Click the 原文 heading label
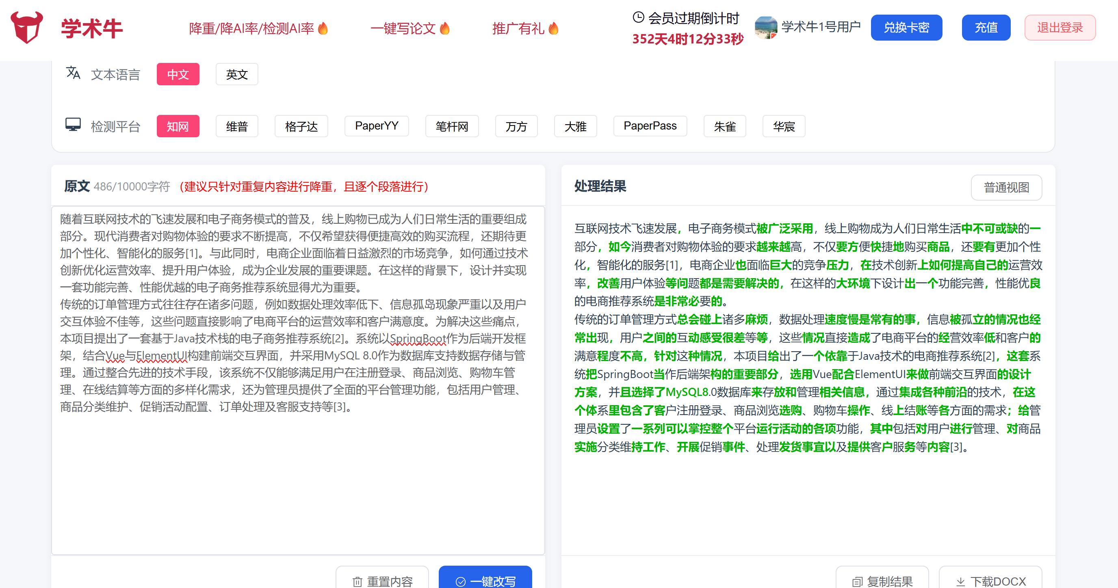Viewport: 1118px width, 588px height. pos(77,187)
